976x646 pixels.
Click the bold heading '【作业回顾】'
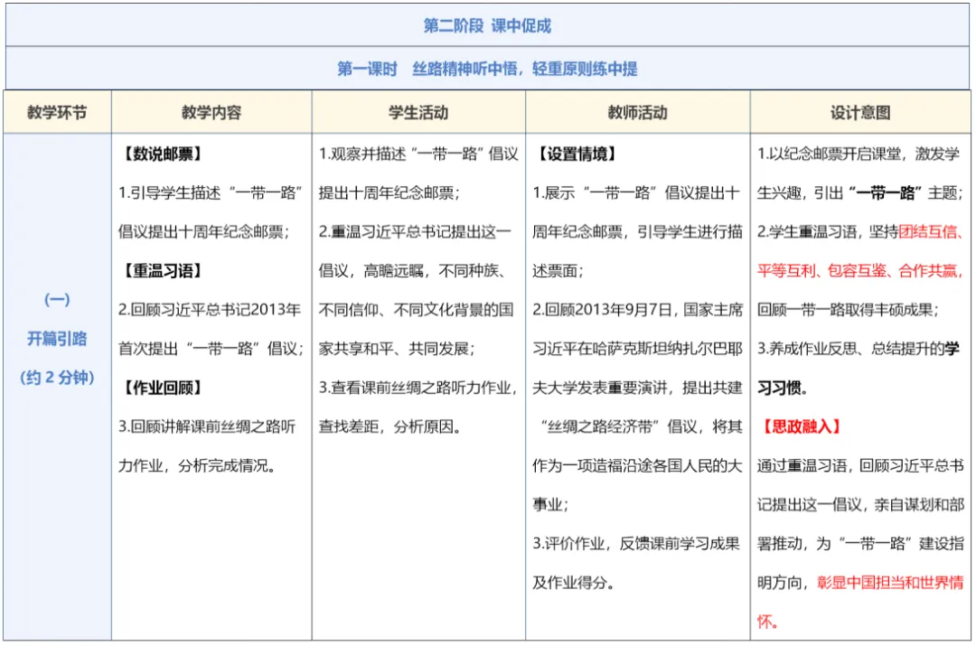tap(161, 388)
